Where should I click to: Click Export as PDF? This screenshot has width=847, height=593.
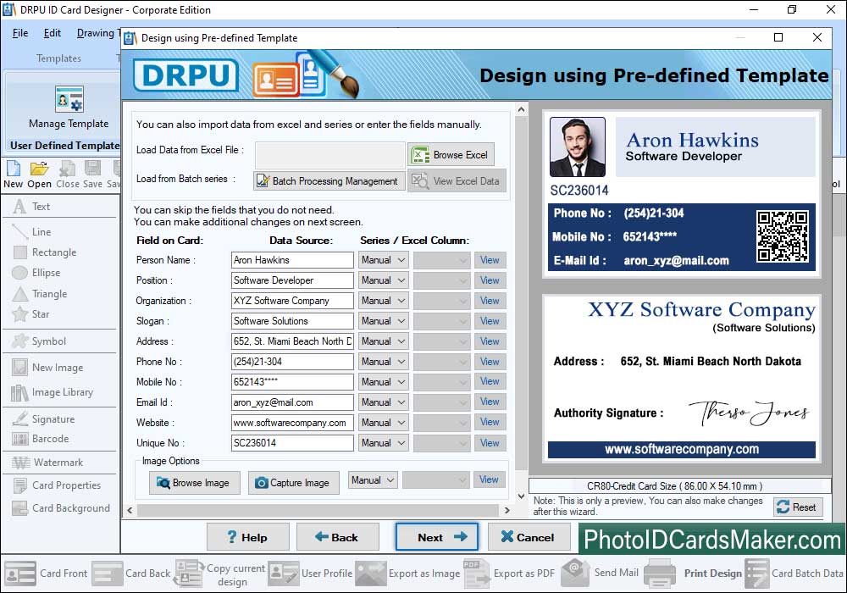tap(509, 573)
